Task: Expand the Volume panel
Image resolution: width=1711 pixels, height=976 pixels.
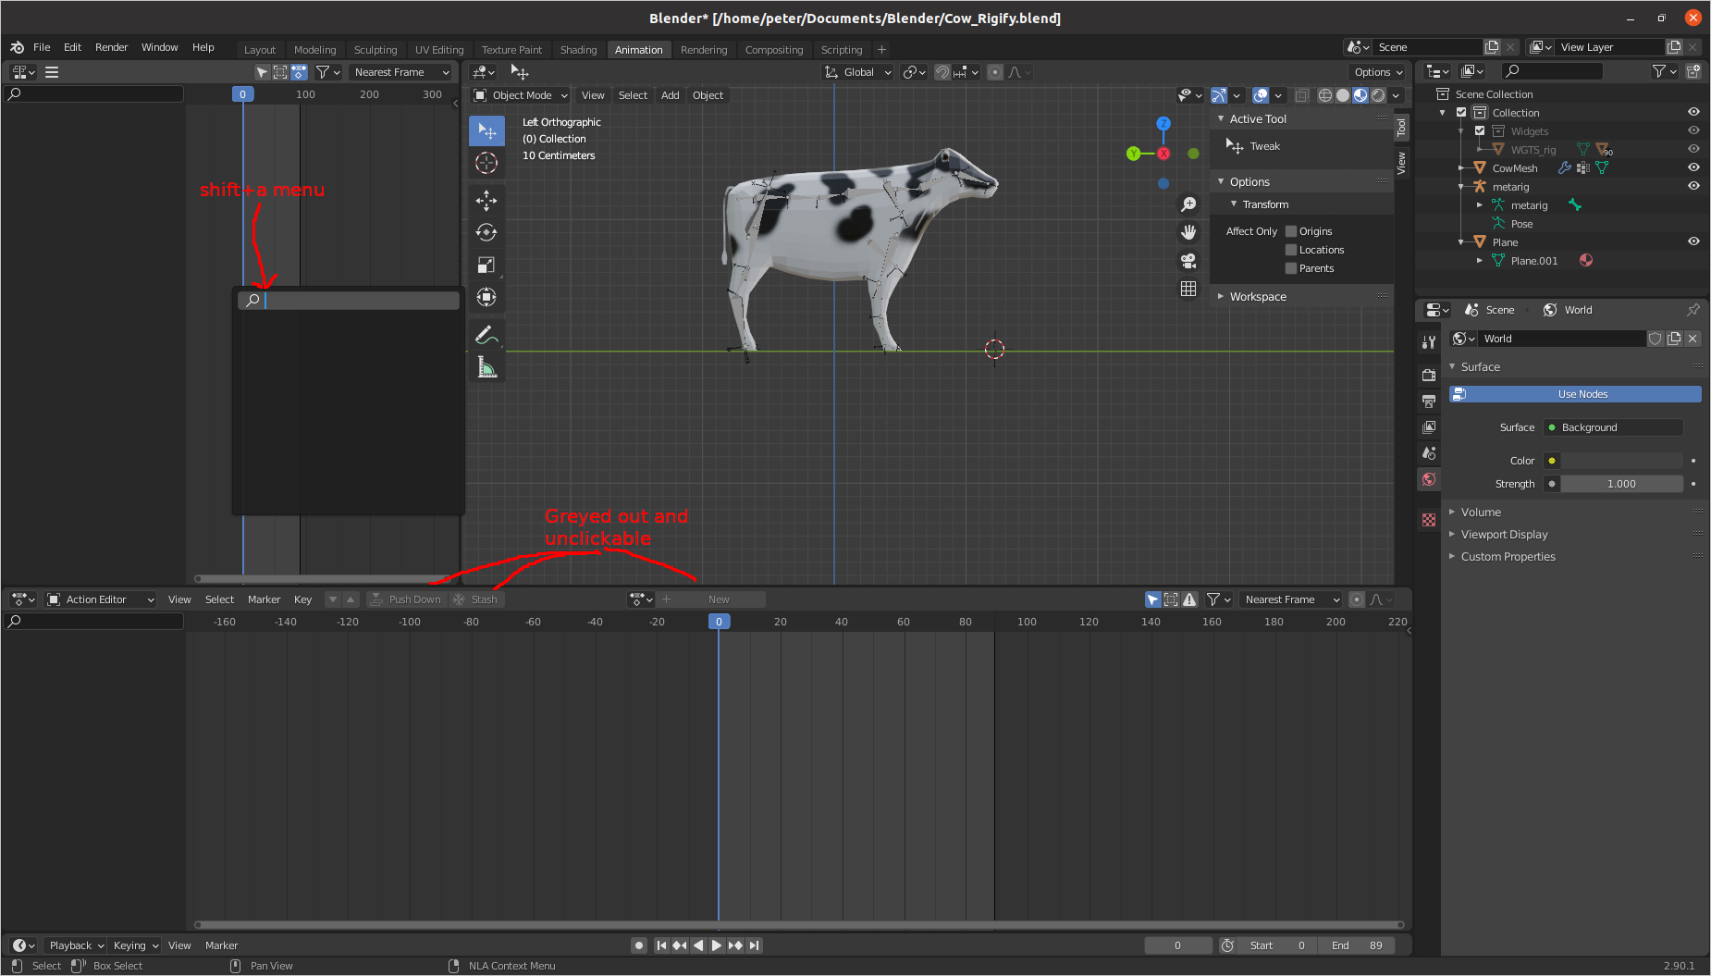Action: 1480,513
